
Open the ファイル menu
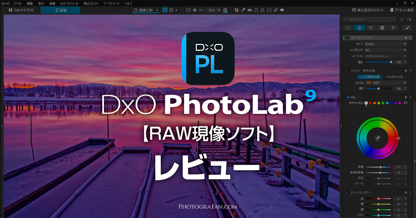point(17,3)
